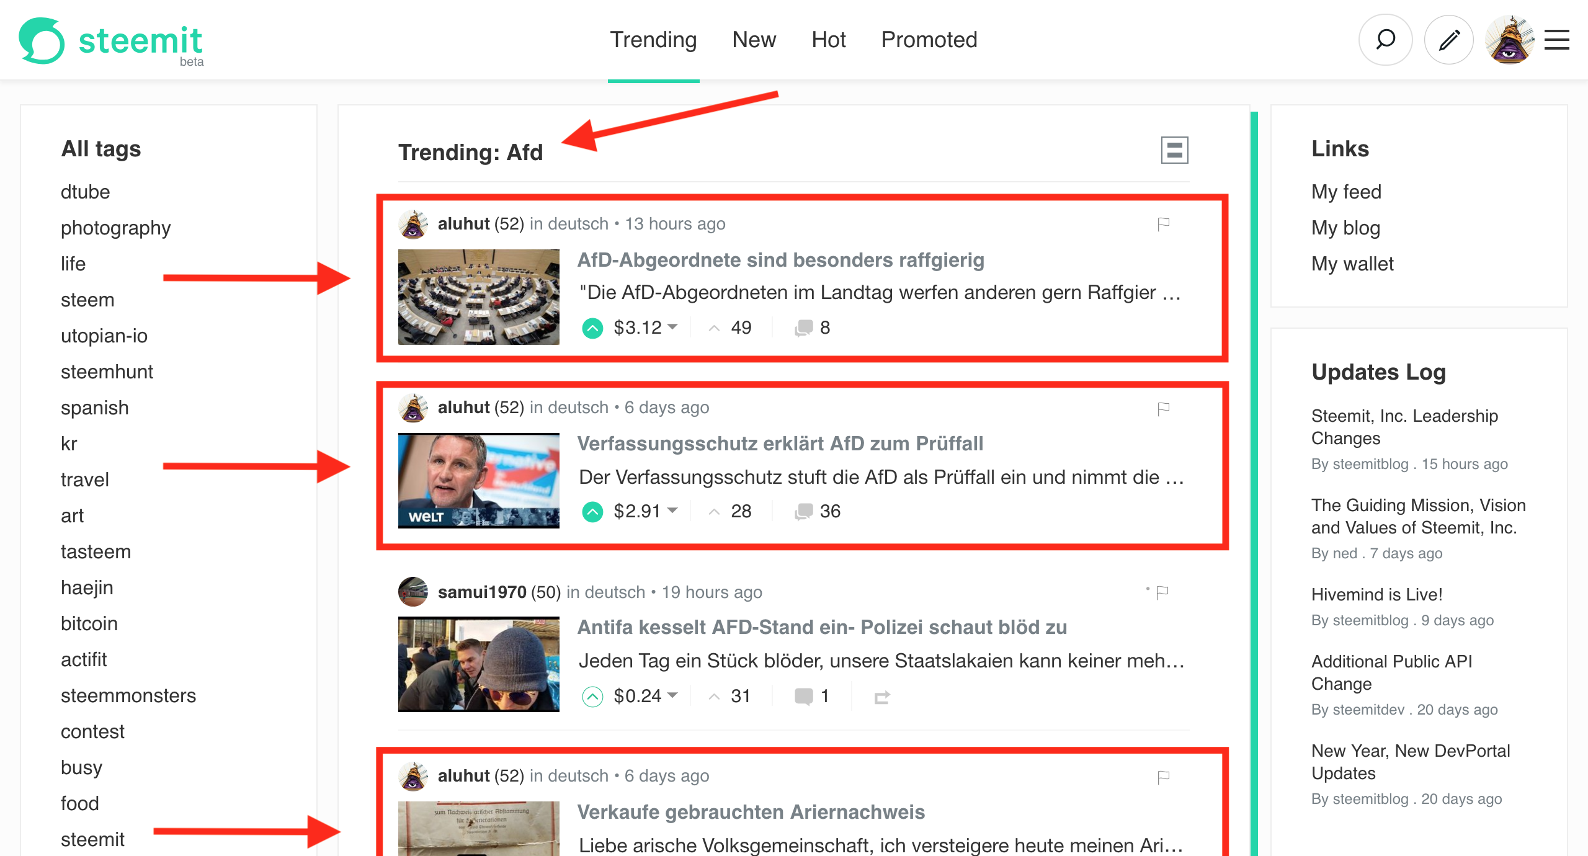Switch to the Promoted tab
This screenshot has height=856, width=1588.
929,40
